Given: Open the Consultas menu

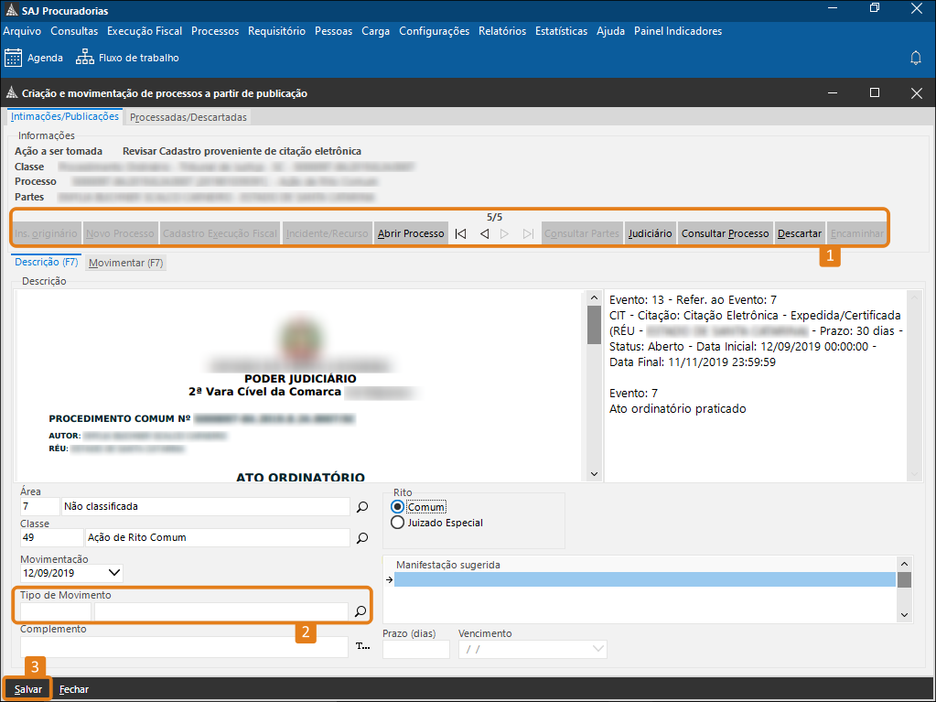Looking at the screenshot, I should click(74, 31).
